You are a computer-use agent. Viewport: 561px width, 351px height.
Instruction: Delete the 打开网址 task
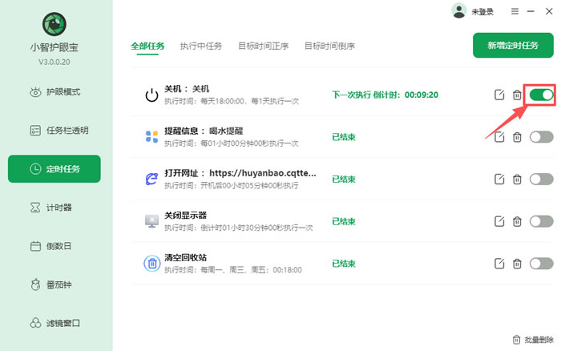coord(517,180)
